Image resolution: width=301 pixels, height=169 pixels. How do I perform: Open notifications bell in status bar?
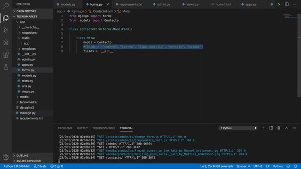[295, 166]
